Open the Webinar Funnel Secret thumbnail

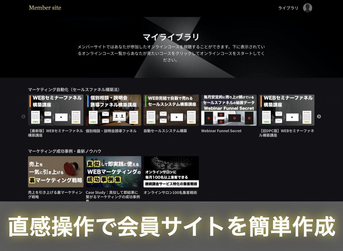tap(229, 110)
